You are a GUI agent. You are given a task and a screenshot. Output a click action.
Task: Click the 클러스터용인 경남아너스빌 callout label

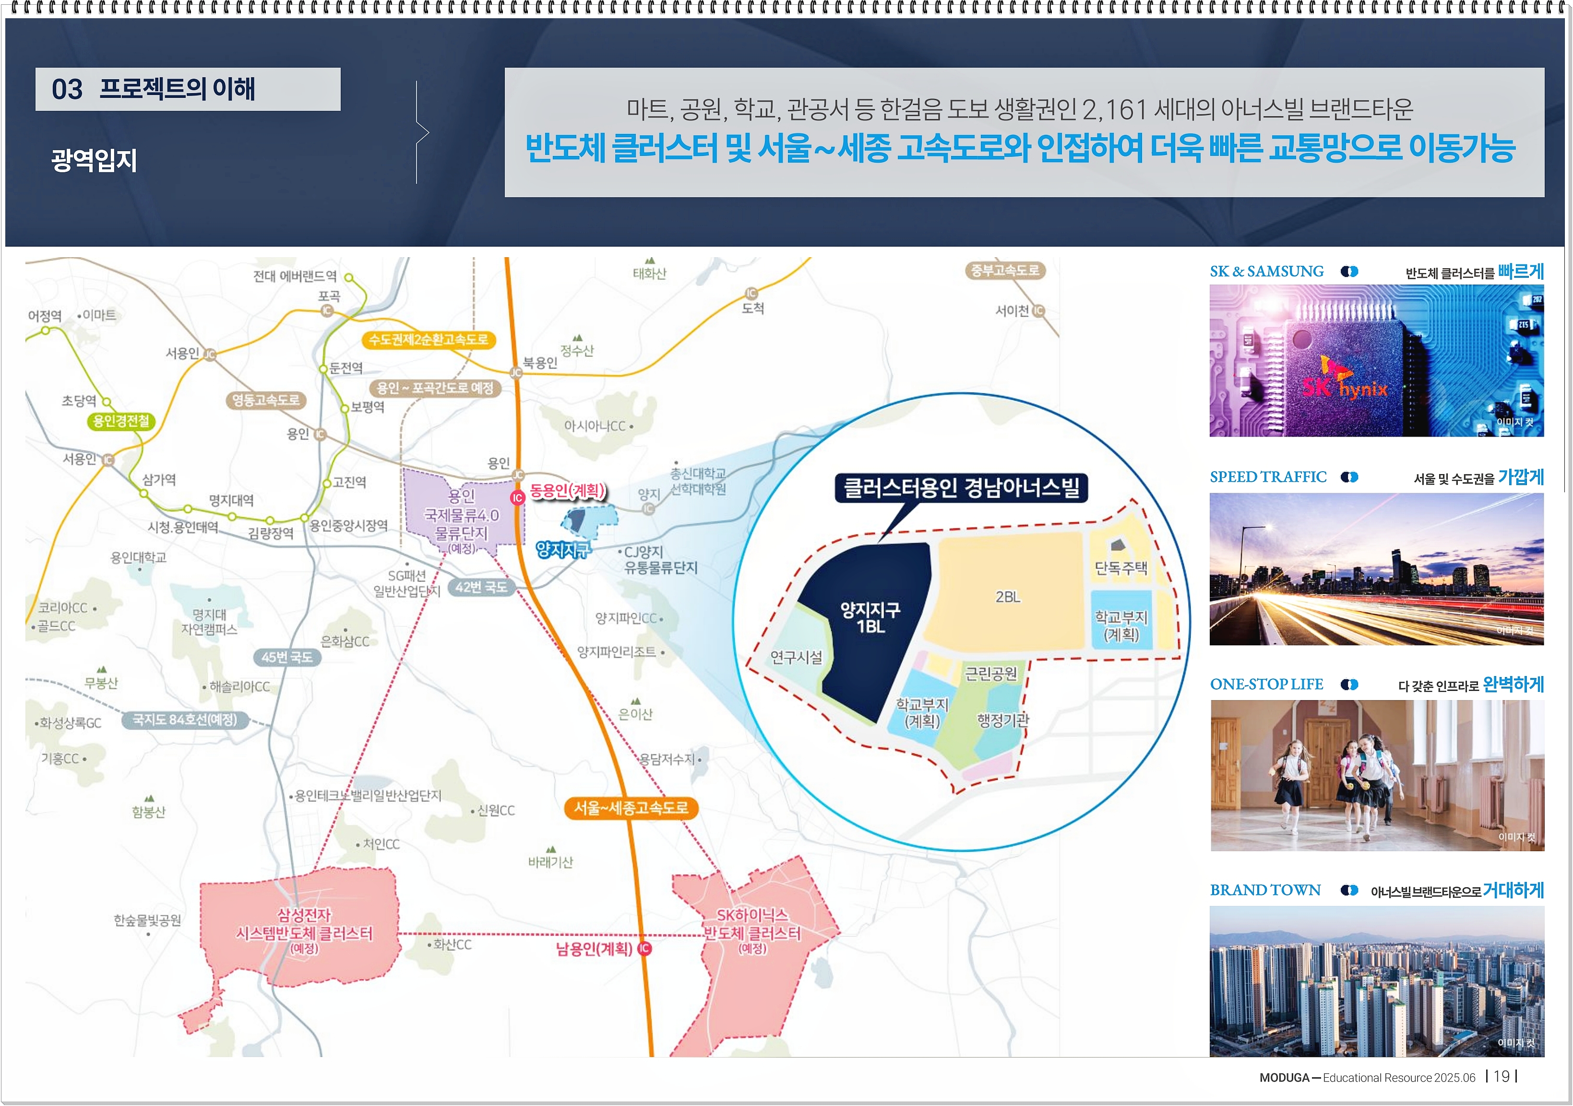(961, 488)
